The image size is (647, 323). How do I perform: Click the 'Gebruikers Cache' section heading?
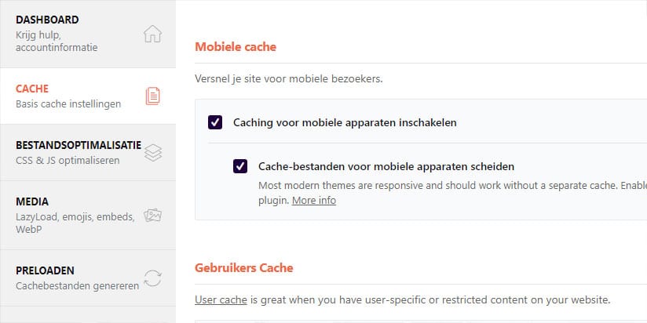point(243,268)
